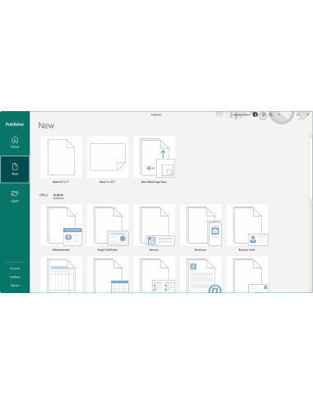Image resolution: width=313 pixels, height=405 pixels.
Task: Open Account settings in sidebar
Action: tap(15, 268)
